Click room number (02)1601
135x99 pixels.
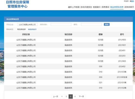122,45
